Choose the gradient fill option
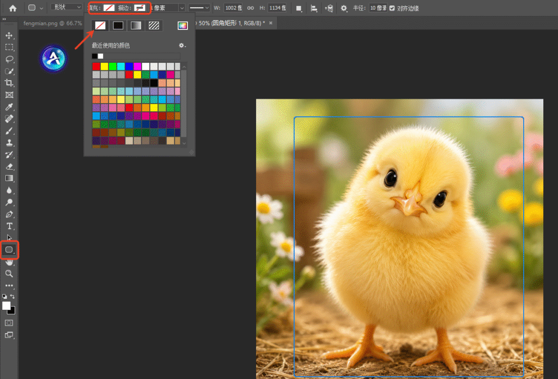The width and height of the screenshot is (558, 379). (x=136, y=25)
